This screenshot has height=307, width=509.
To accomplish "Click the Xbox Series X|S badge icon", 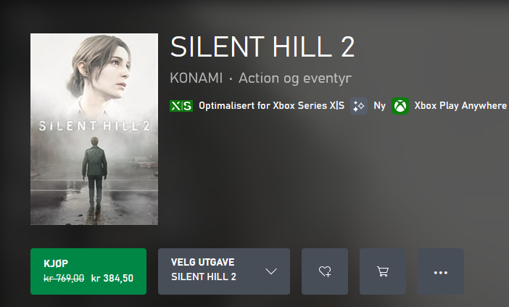I will [x=181, y=106].
